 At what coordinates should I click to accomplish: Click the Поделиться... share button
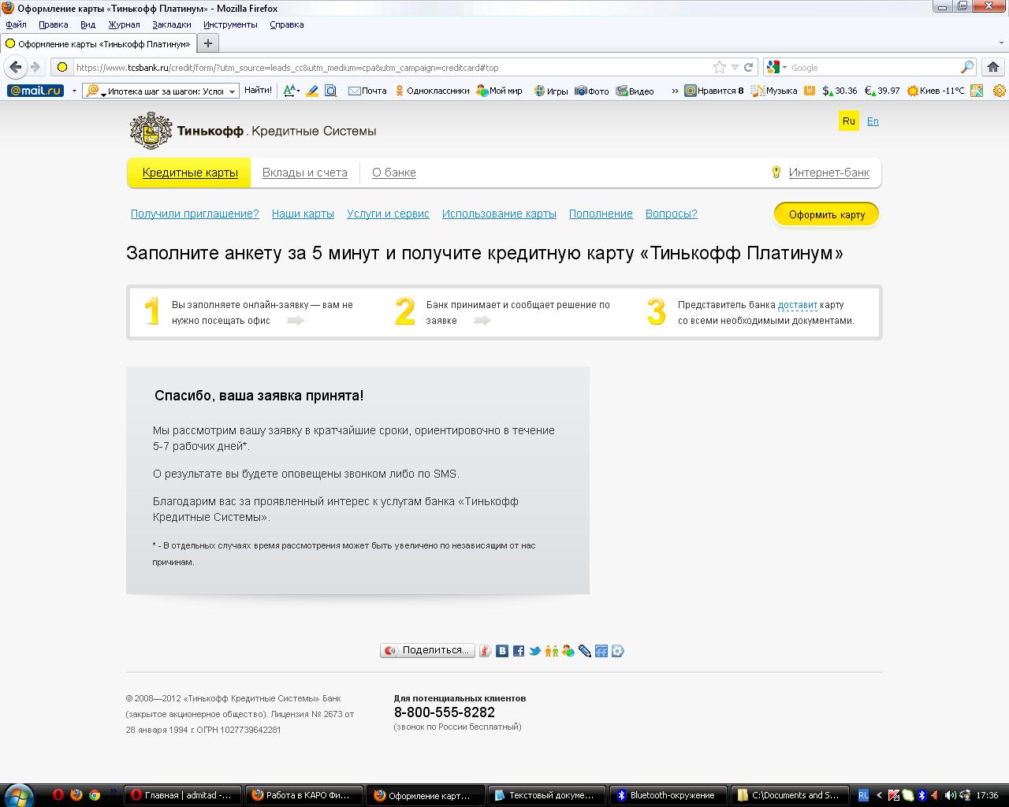click(427, 650)
